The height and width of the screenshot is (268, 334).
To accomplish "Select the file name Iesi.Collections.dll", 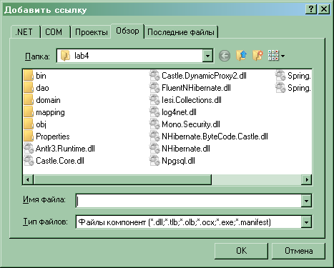I will [192, 100].
